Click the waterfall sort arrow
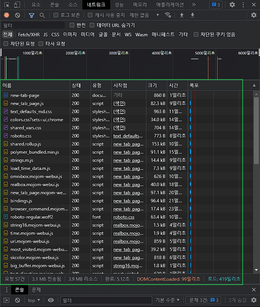Image resolution: width=260 pixels, height=307 pixels. tap(254, 85)
